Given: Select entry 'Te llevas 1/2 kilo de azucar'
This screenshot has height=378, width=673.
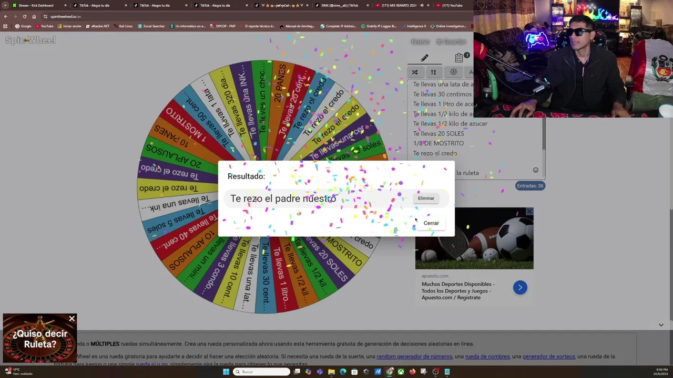Looking at the screenshot, I should pyautogui.click(x=450, y=123).
